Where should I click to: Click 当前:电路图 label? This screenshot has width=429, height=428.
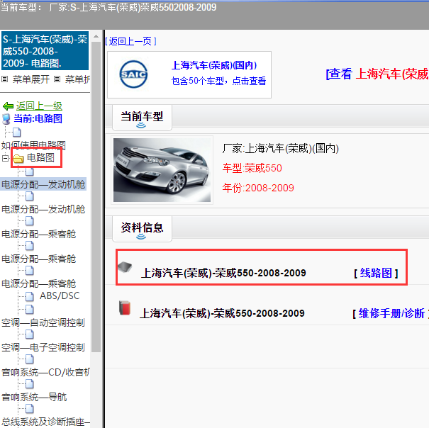(38, 118)
